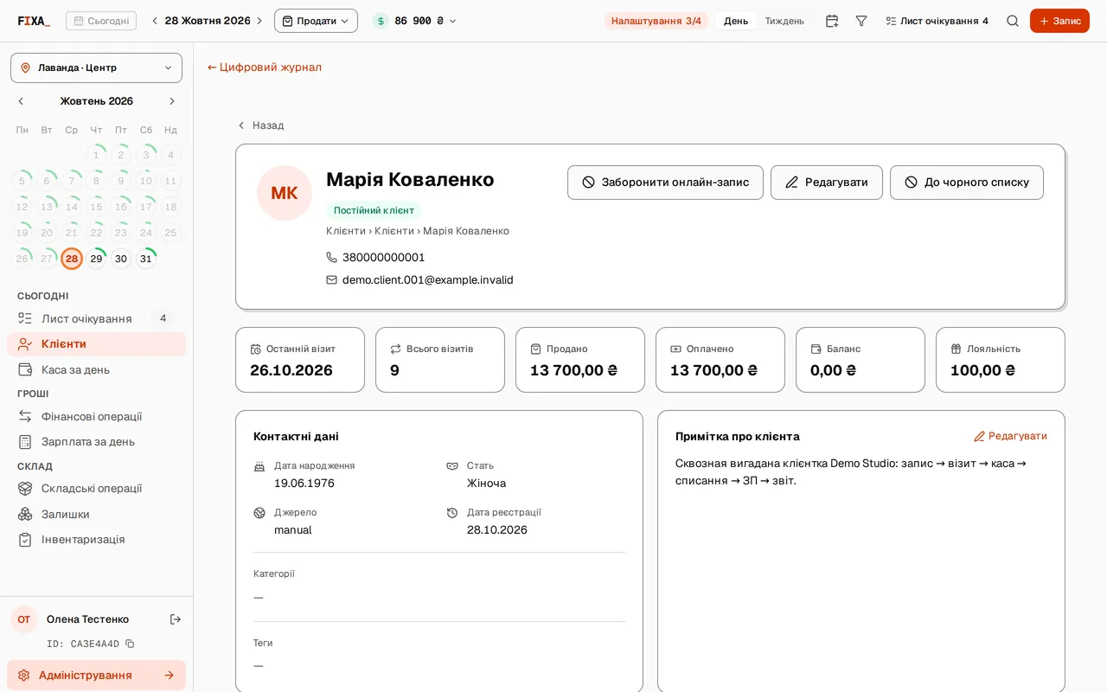1107x692 pixels.
Task: Click Редагувати link in Примітка про клієнта
Action: tap(1010, 436)
